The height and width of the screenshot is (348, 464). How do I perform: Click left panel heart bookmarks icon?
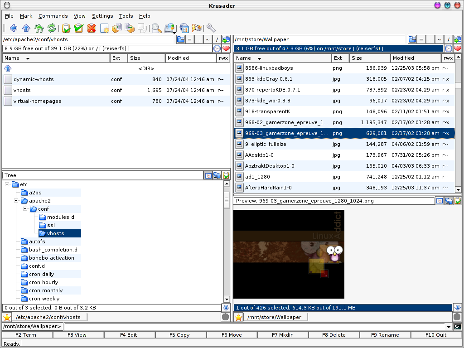click(x=226, y=48)
